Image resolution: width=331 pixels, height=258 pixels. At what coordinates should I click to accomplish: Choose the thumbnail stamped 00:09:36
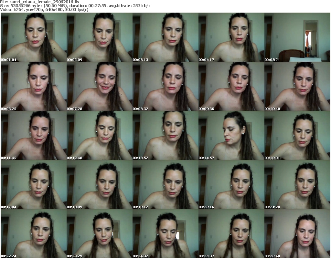(231, 86)
